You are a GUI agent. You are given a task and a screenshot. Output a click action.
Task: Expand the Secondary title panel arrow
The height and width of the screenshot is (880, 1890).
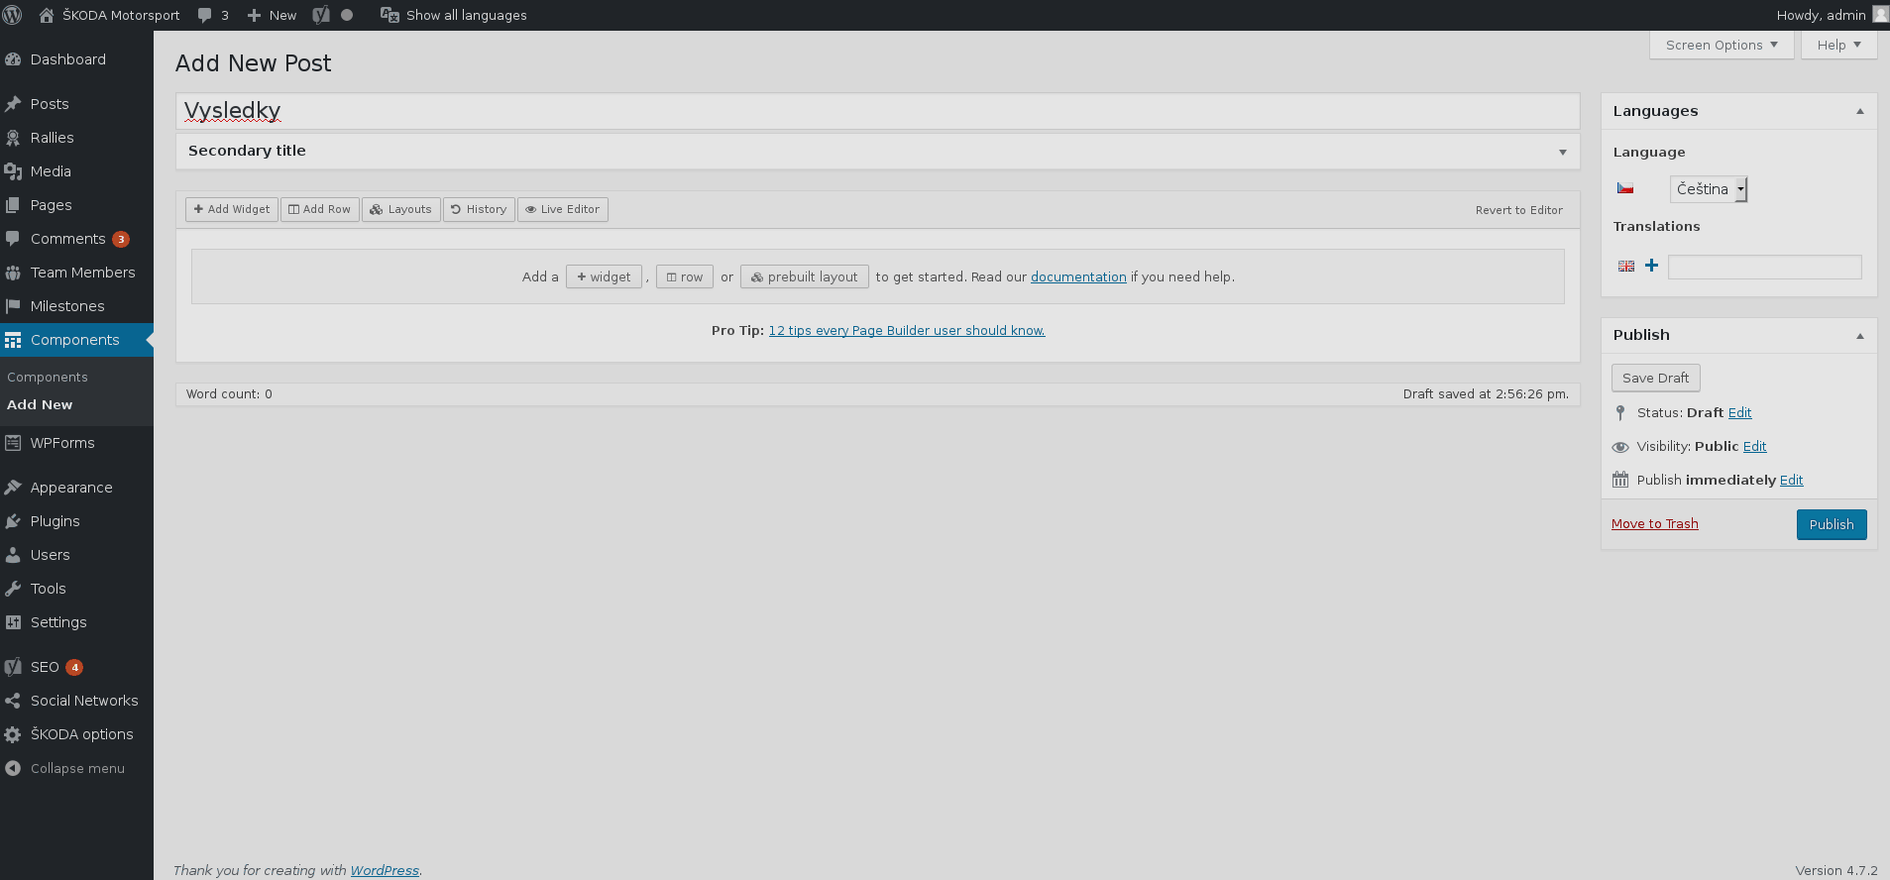[x=1563, y=152]
